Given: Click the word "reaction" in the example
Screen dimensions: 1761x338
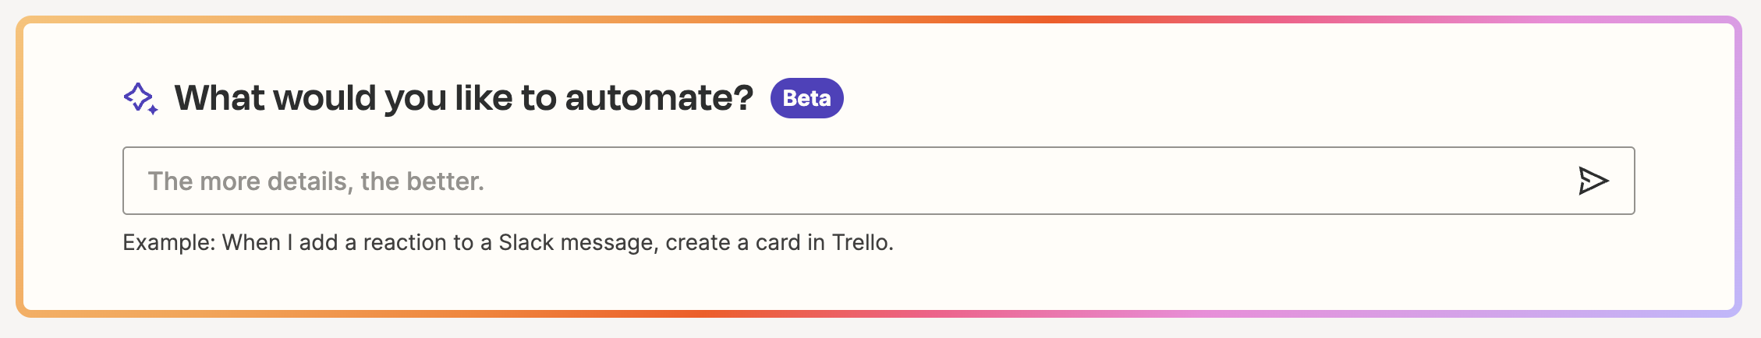Looking at the screenshot, I should pos(406,243).
